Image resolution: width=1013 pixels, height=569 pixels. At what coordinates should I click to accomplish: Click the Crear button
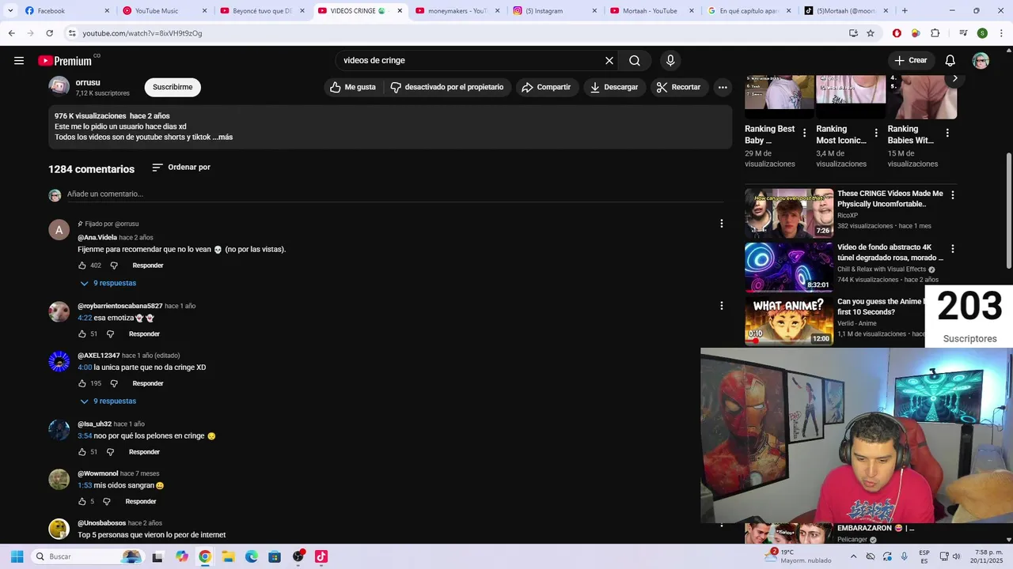(911, 61)
